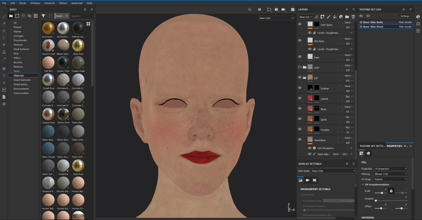
Task: Select Smart materials in the shelf list
Action: 22,80
